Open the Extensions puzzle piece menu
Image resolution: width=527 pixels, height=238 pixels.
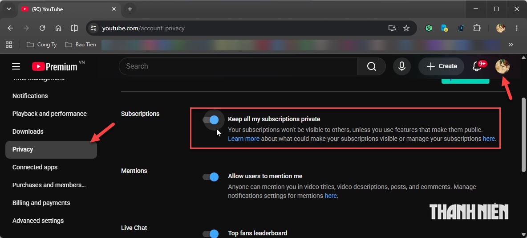coord(477,28)
